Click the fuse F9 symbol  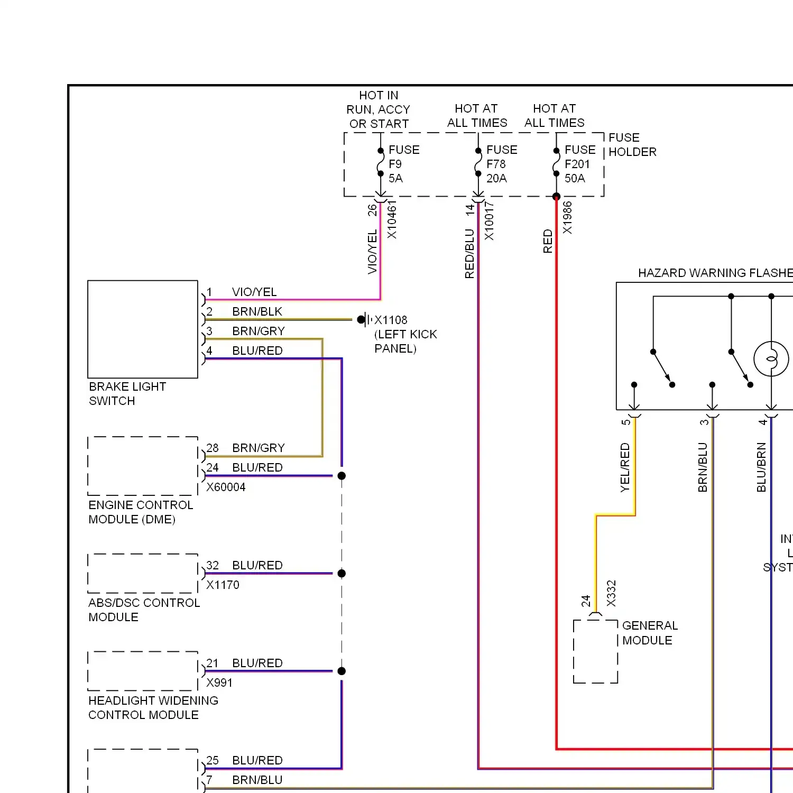pyautogui.click(x=381, y=162)
